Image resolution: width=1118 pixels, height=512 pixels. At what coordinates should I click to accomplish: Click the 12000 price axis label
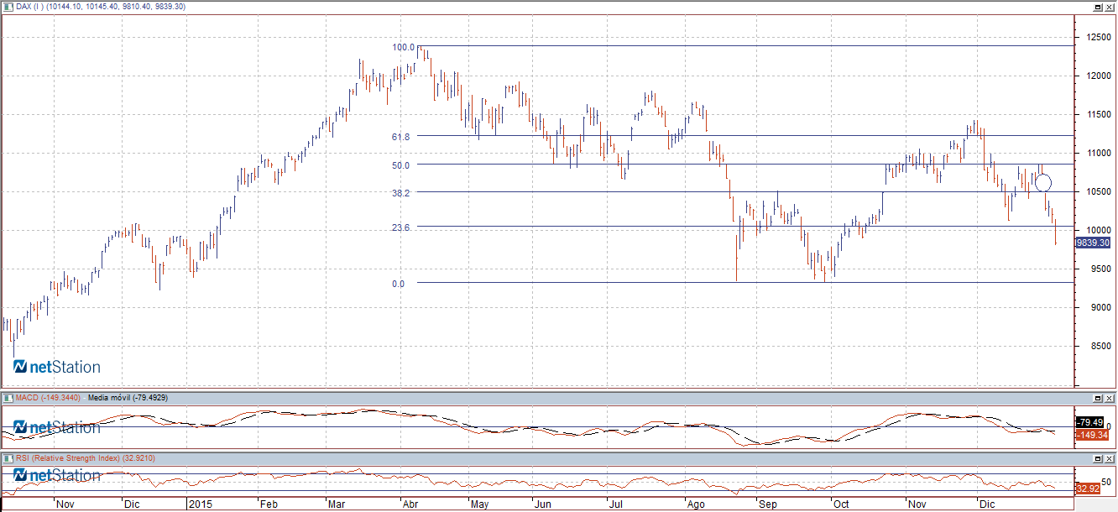(x=1097, y=76)
